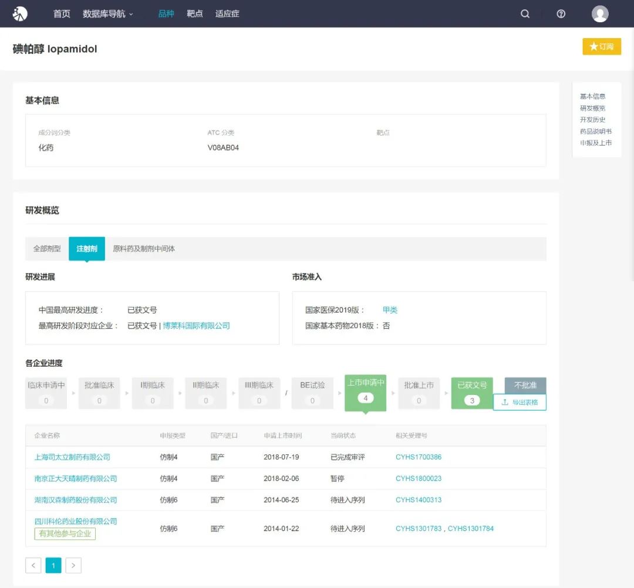Open acceptance number CYHS1800023

coord(419,478)
